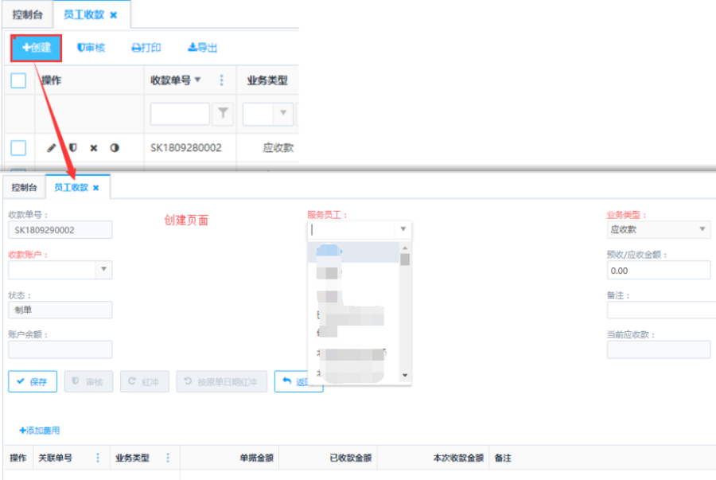Close the 员工收款 tab above the toolbar
Image resolution: width=716 pixels, height=480 pixels.
coord(113,15)
